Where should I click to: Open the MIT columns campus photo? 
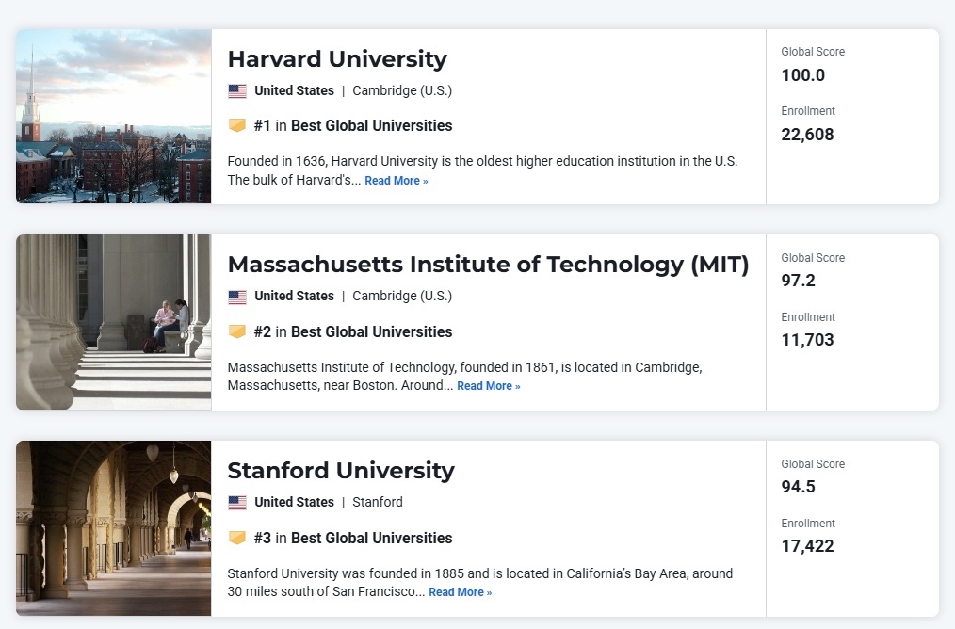pos(114,322)
